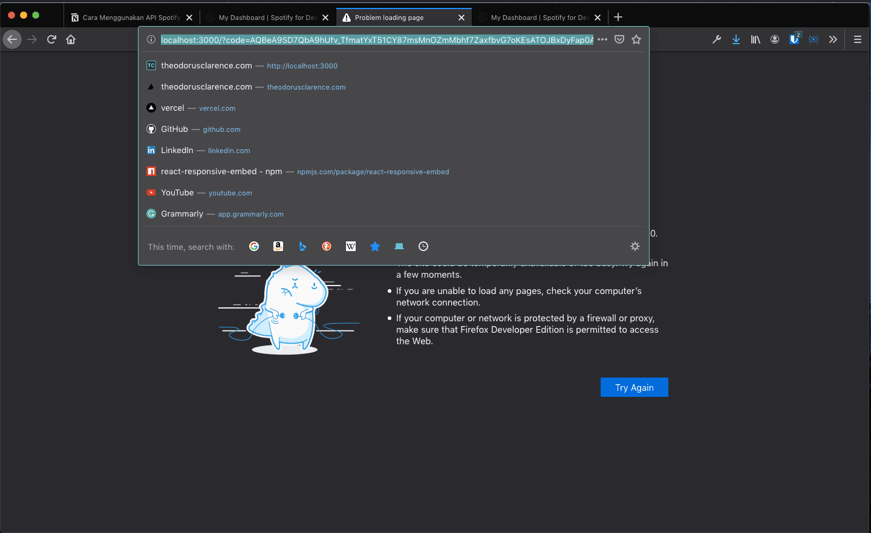Viewport: 871px width, 533px height.
Task: Pick react-responsive-embed npm suggestion
Action: pyautogui.click(x=394, y=171)
